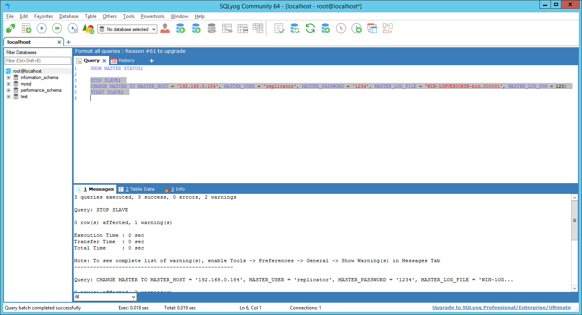Select the test database in tree
582x315 pixels.
[24, 97]
